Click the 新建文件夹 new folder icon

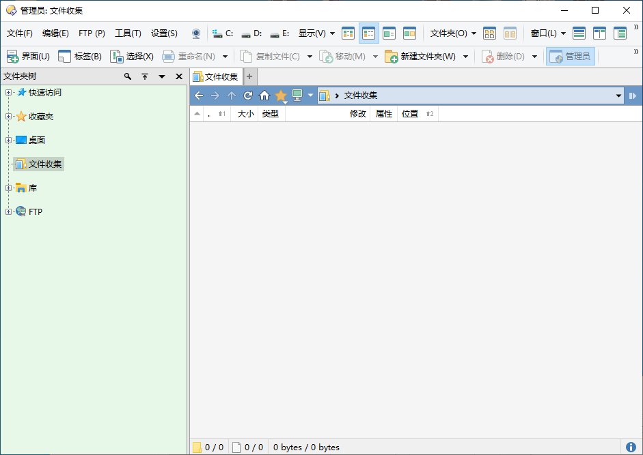(392, 56)
